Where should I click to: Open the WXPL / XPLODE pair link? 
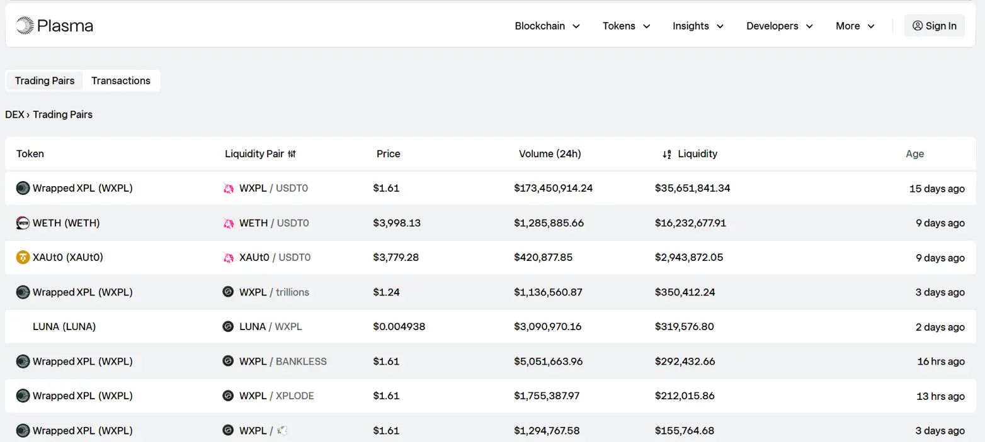276,395
